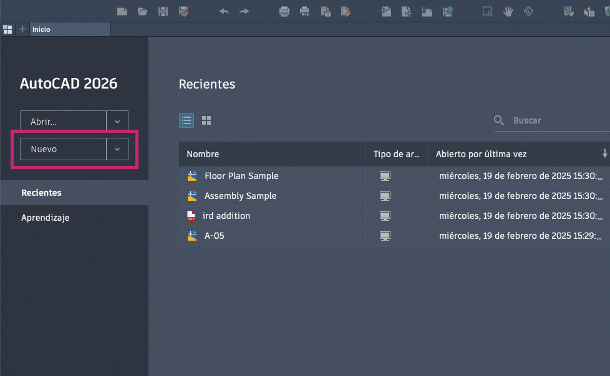Click the date of ird addition row
This screenshot has height=376, width=610.
pos(521,216)
